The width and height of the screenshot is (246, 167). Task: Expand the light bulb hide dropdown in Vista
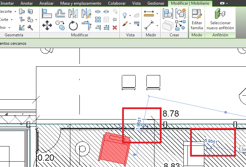coord(130,15)
